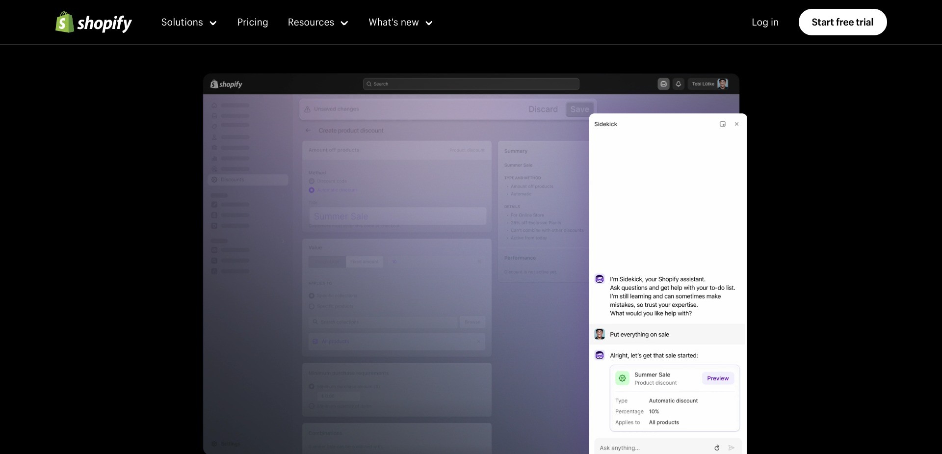Select the Discount code method radio button
This screenshot has width=942, height=454.
(312, 181)
